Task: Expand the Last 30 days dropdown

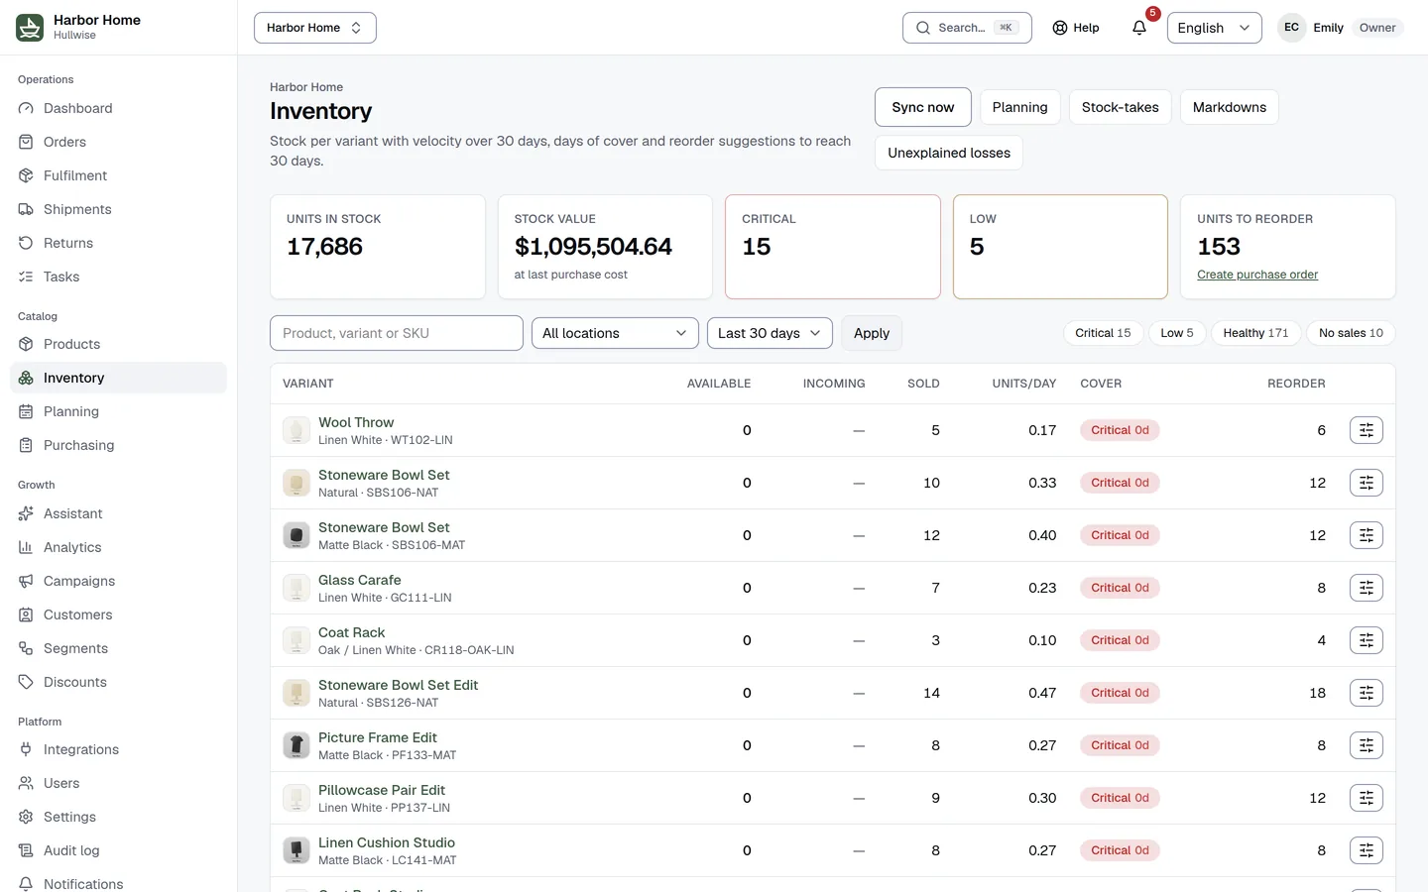Action: click(770, 333)
